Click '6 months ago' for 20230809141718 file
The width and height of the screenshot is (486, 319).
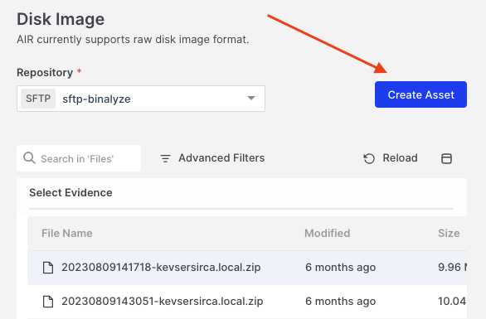340,268
